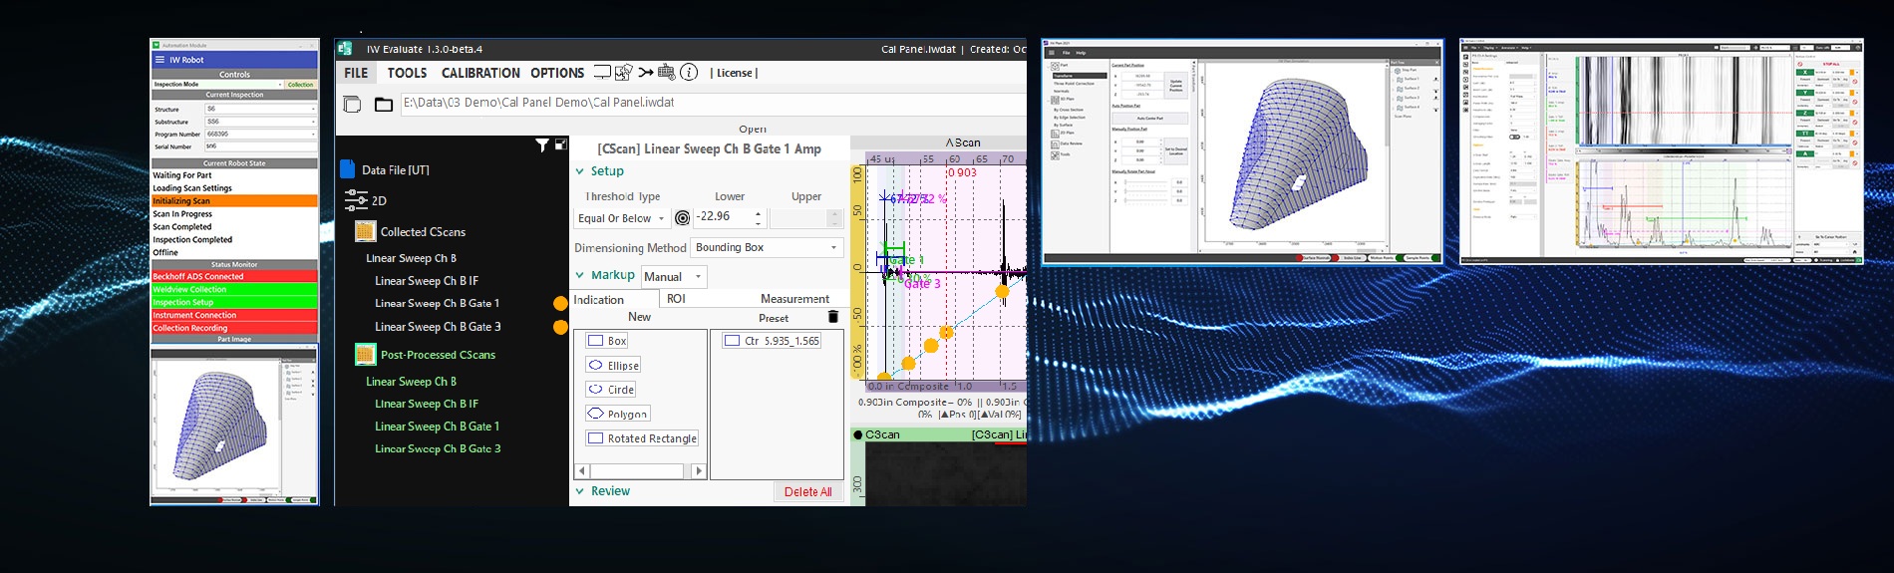Click the License link

734,73
